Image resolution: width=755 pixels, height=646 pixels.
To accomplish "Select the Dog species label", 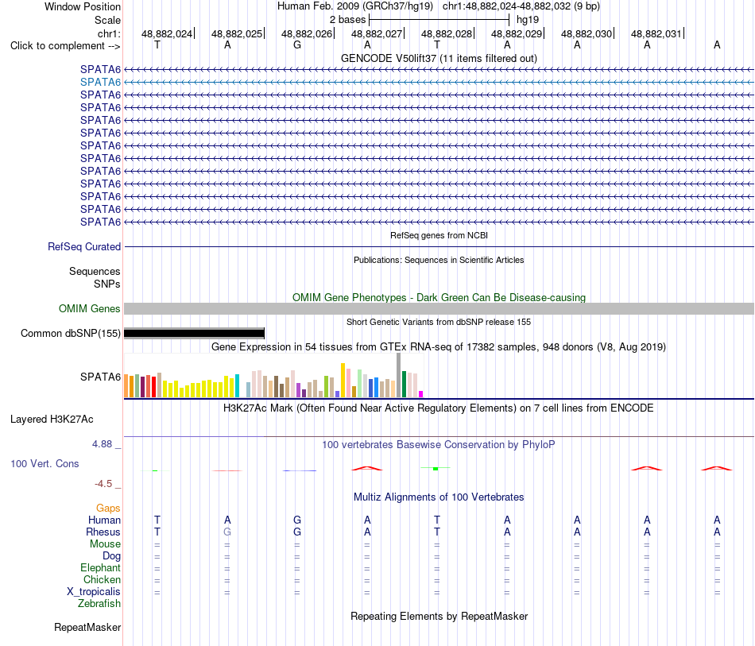I will (111, 556).
